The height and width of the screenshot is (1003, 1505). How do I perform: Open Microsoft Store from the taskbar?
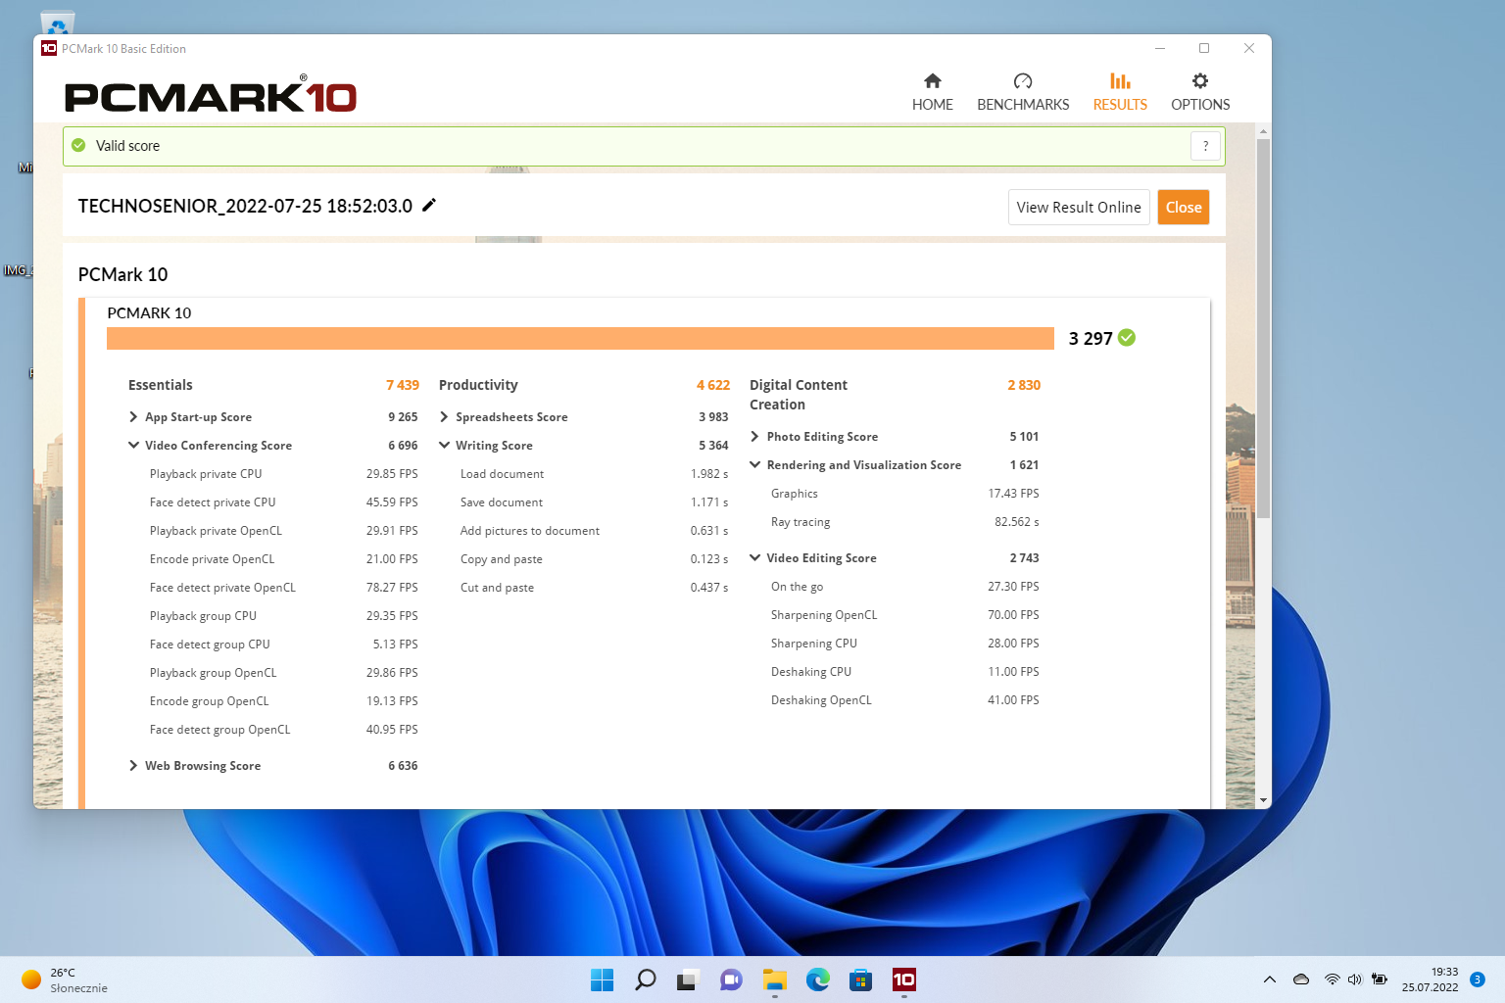point(861,979)
